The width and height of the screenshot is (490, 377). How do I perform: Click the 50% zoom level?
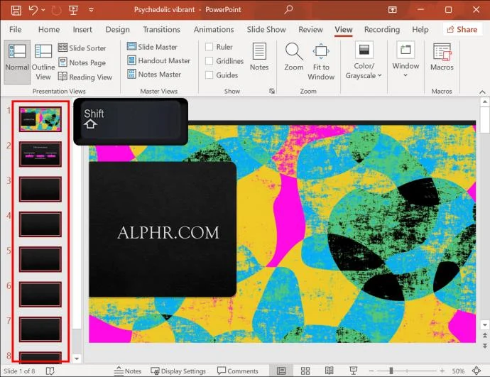coord(458,371)
